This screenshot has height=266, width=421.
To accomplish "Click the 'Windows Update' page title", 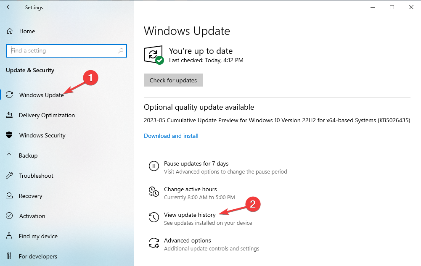I will (187, 31).
